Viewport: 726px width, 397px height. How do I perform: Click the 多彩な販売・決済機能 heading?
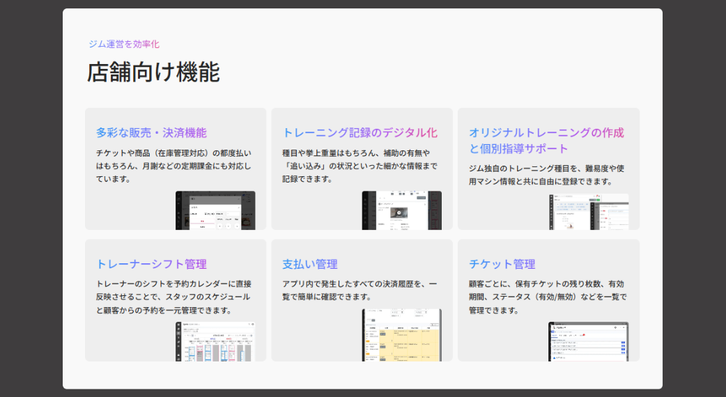(151, 133)
